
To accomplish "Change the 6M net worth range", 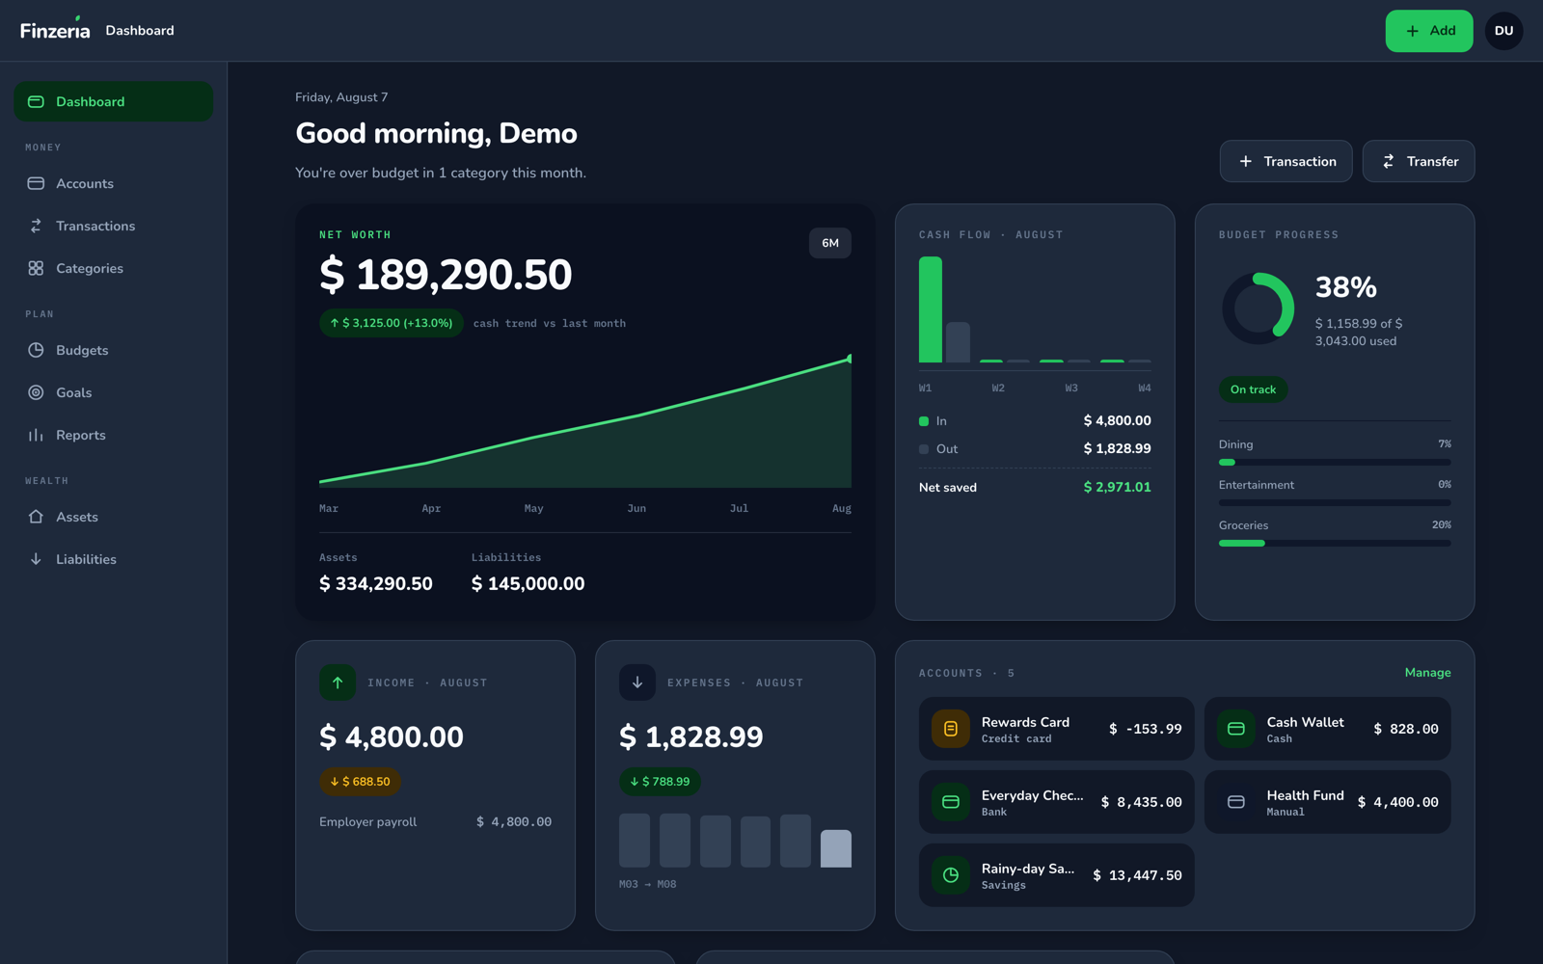I will point(830,243).
